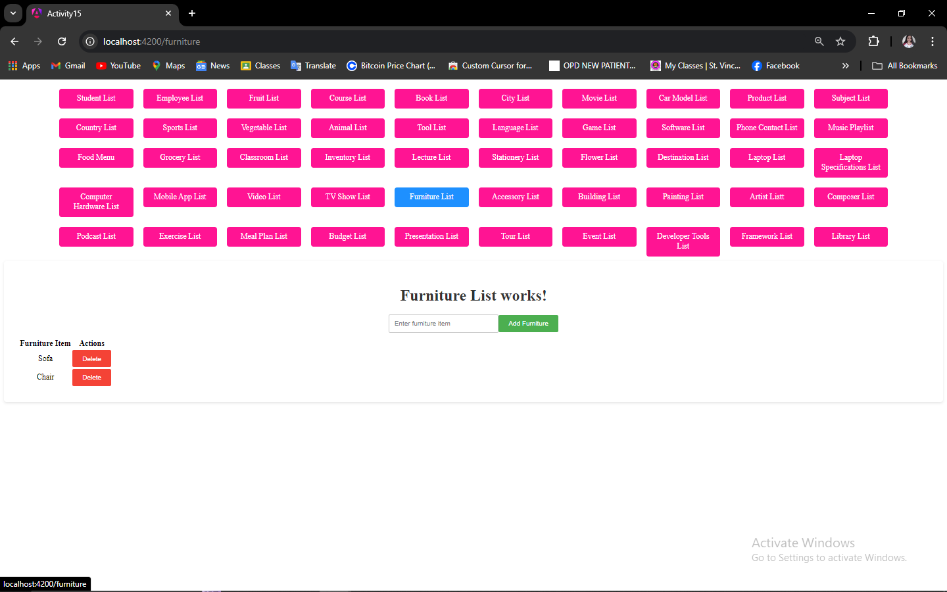Viewport: 947px width, 592px height.
Task: Open the All Bookmarks folder
Action: [x=905, y=66]
